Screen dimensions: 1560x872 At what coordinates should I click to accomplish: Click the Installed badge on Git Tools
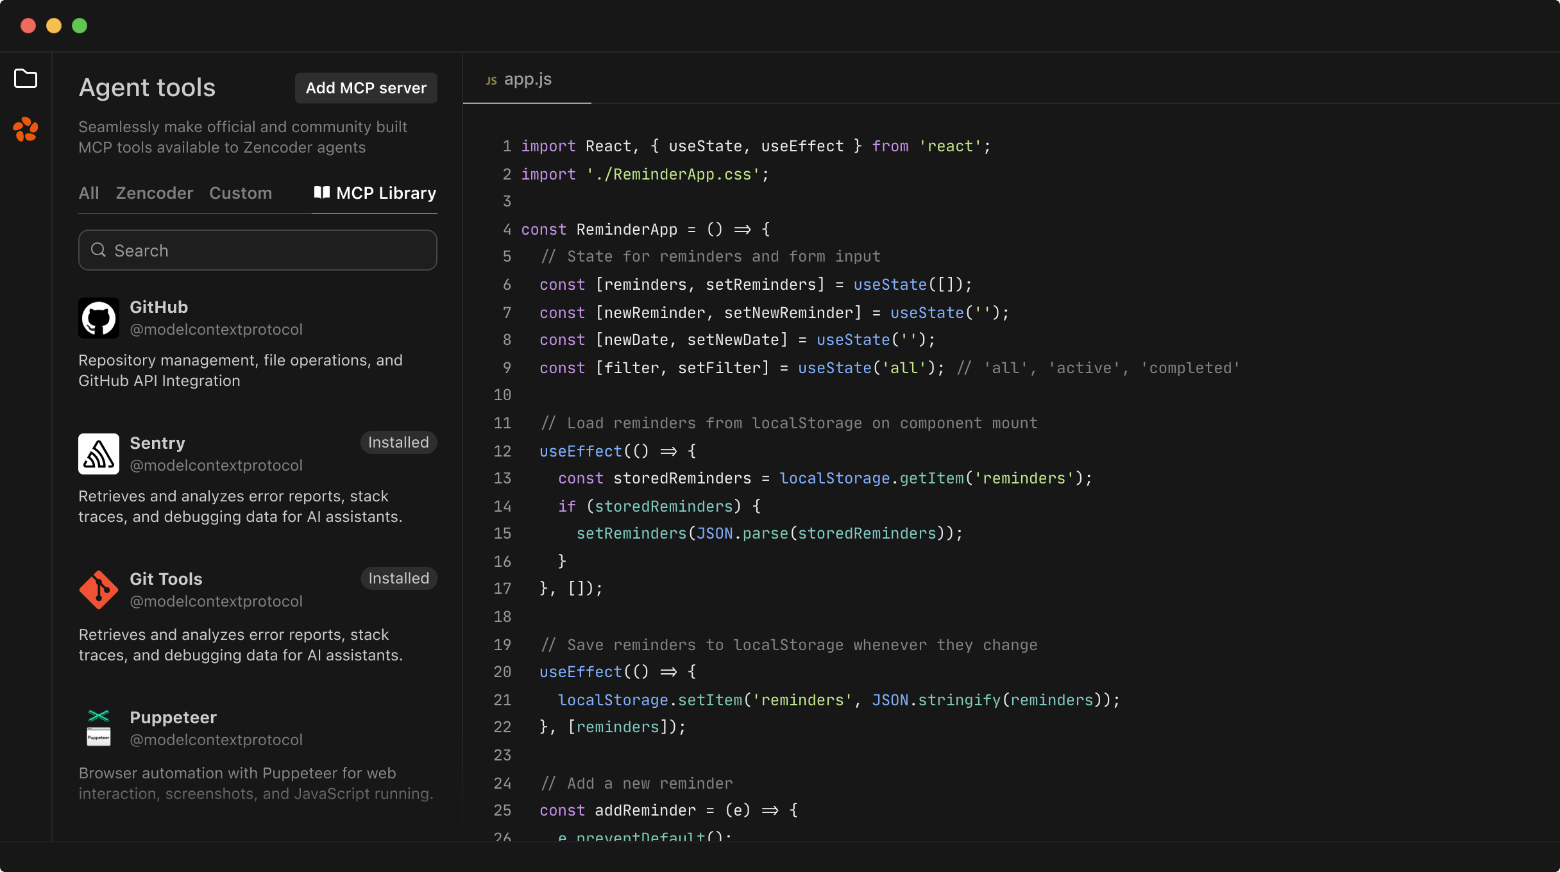click(398, 578)
